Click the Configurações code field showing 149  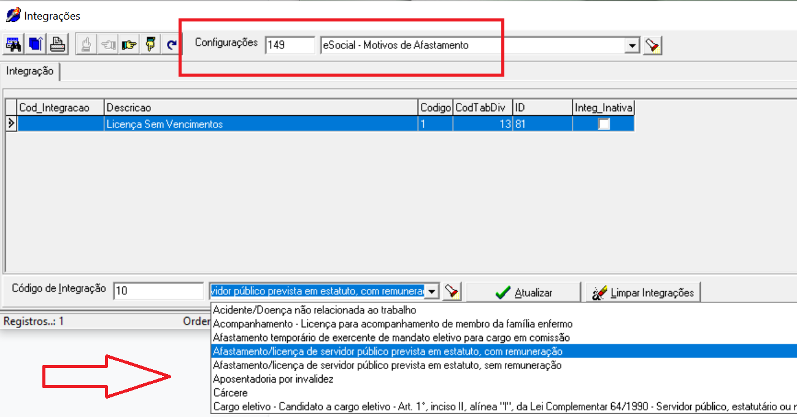(289, 45)
